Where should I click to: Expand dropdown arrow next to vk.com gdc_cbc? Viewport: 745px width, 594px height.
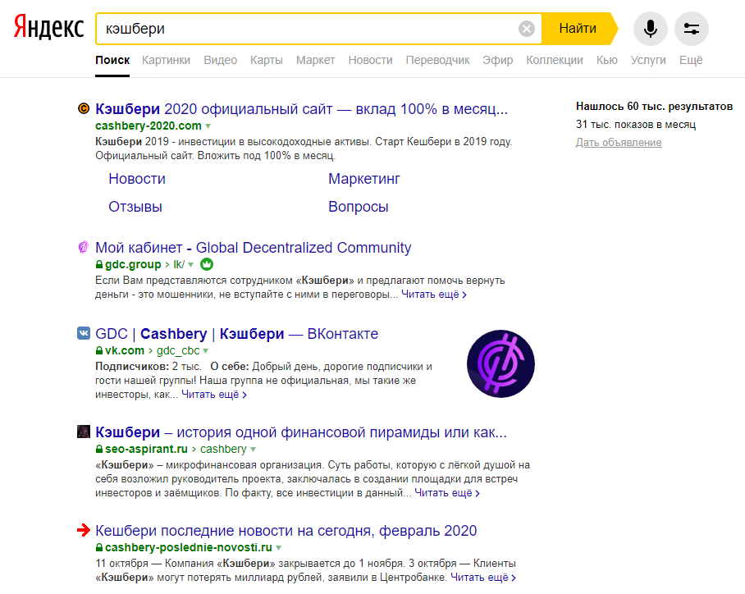coord(206,351)
